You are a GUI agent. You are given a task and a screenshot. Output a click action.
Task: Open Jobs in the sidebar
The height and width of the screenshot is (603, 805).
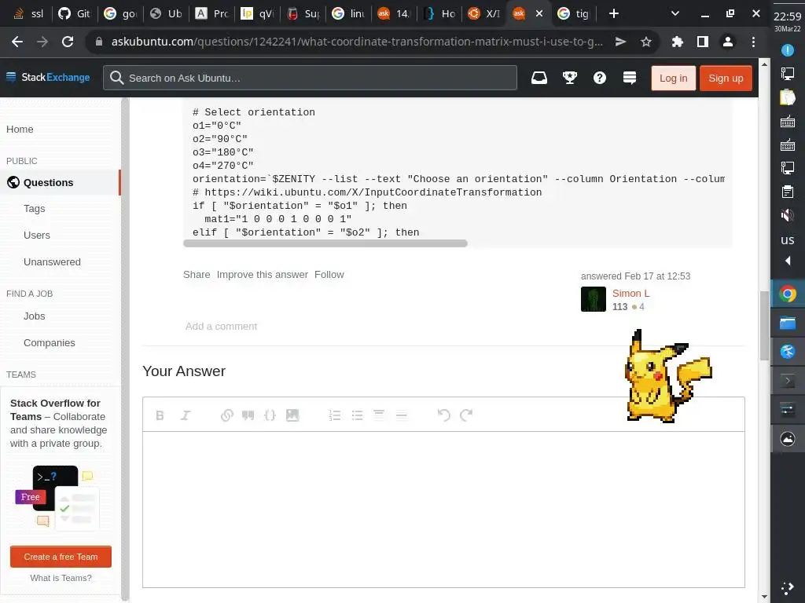(35, 316)
